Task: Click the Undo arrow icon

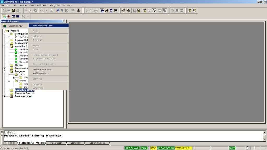Action: [x=41, y=10]
